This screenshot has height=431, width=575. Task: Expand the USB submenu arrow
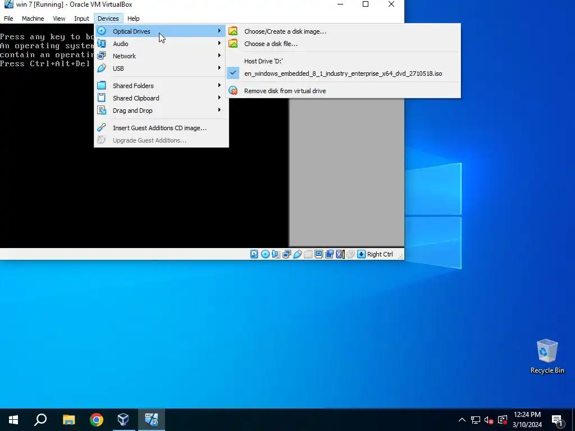[x=220, y=68]
